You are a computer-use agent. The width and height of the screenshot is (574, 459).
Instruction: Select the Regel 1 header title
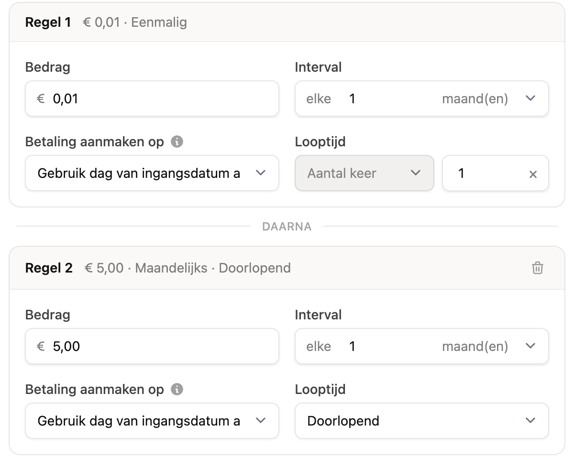(48, 22)
